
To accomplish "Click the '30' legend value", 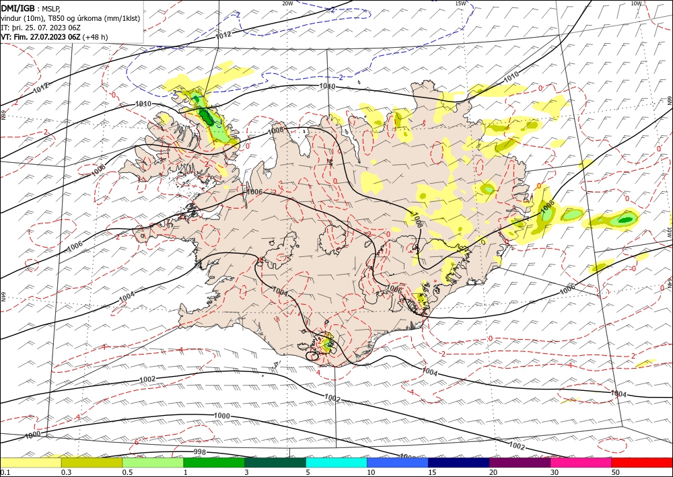I will click(x=555, y=472).
